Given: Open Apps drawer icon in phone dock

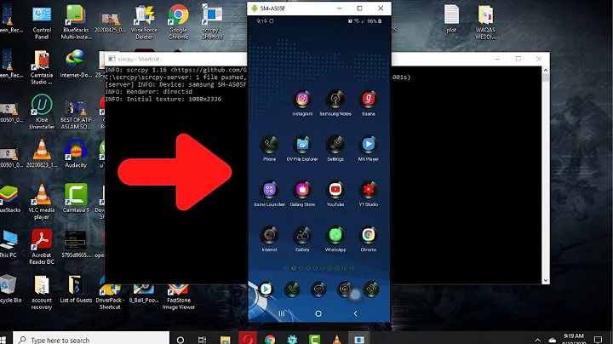Looking at the screenshot, I should [371, 290].
